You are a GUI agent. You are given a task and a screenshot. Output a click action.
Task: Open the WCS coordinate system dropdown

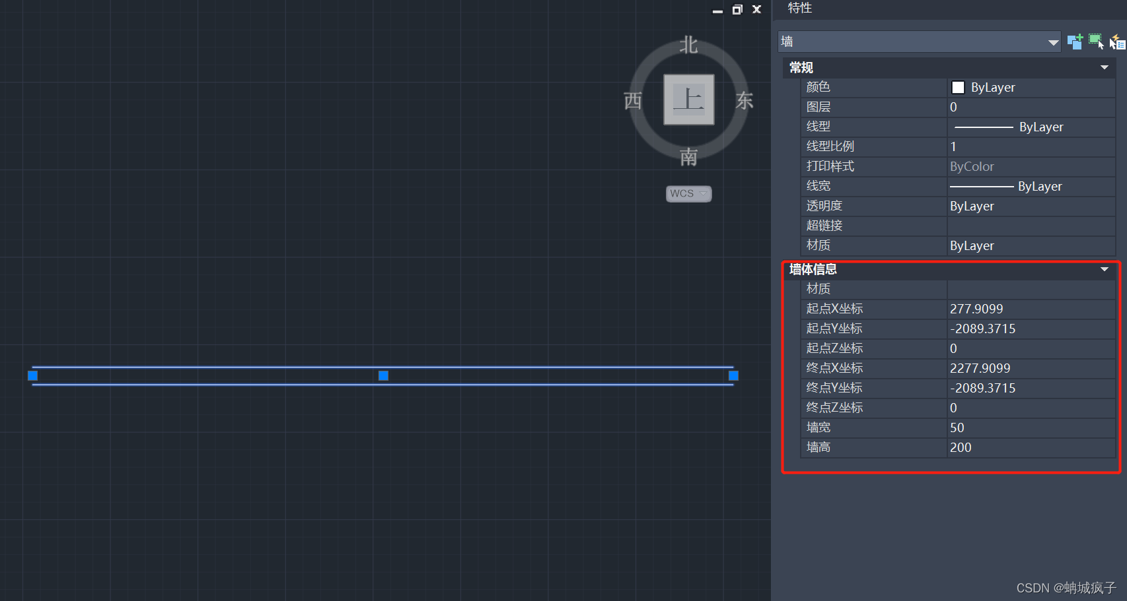click(688, 193)
